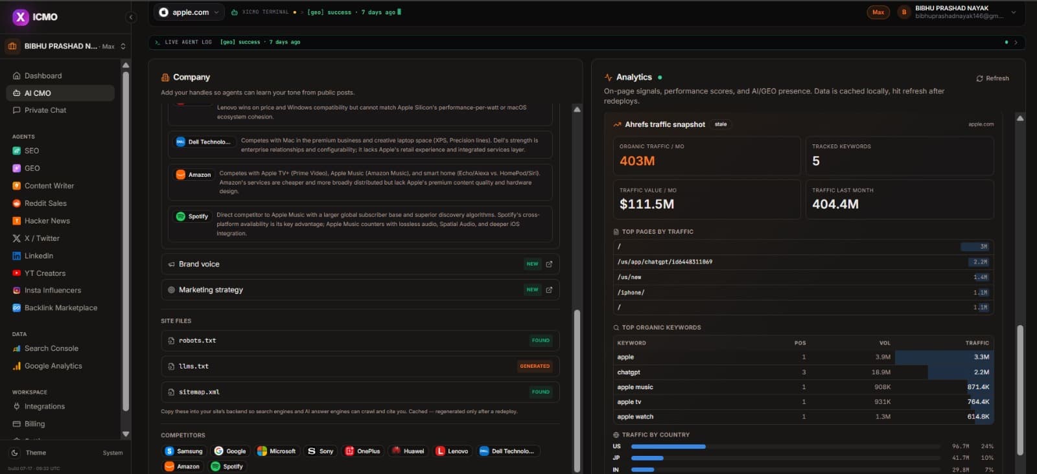Click the JP traffic progress bar
The width and height of the screenshot is (1037, 474).
[786, 458]
